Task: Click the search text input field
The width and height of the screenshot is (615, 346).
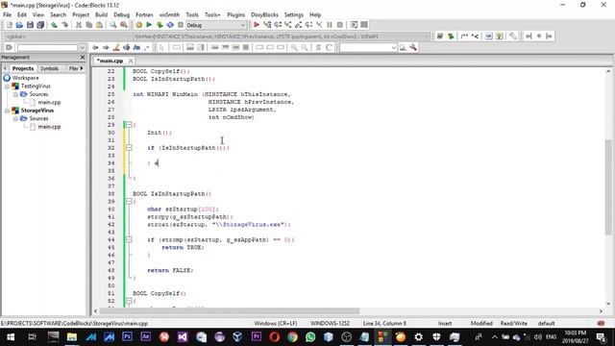Action: pyautogui.click(x=47, y=47)
